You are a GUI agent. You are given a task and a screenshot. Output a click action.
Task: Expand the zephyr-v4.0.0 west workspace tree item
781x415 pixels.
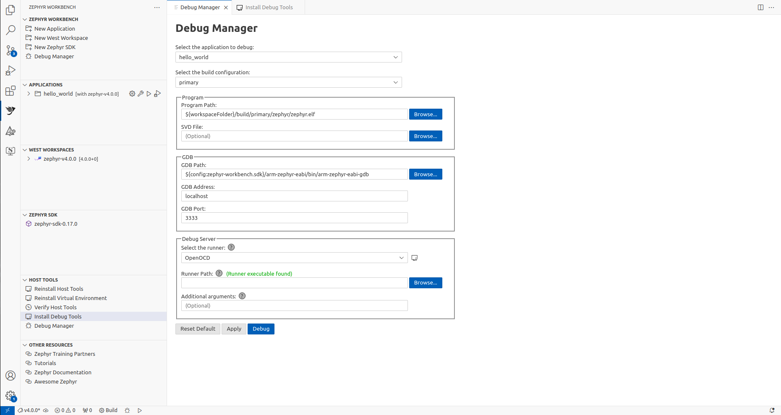click(28, 159)
